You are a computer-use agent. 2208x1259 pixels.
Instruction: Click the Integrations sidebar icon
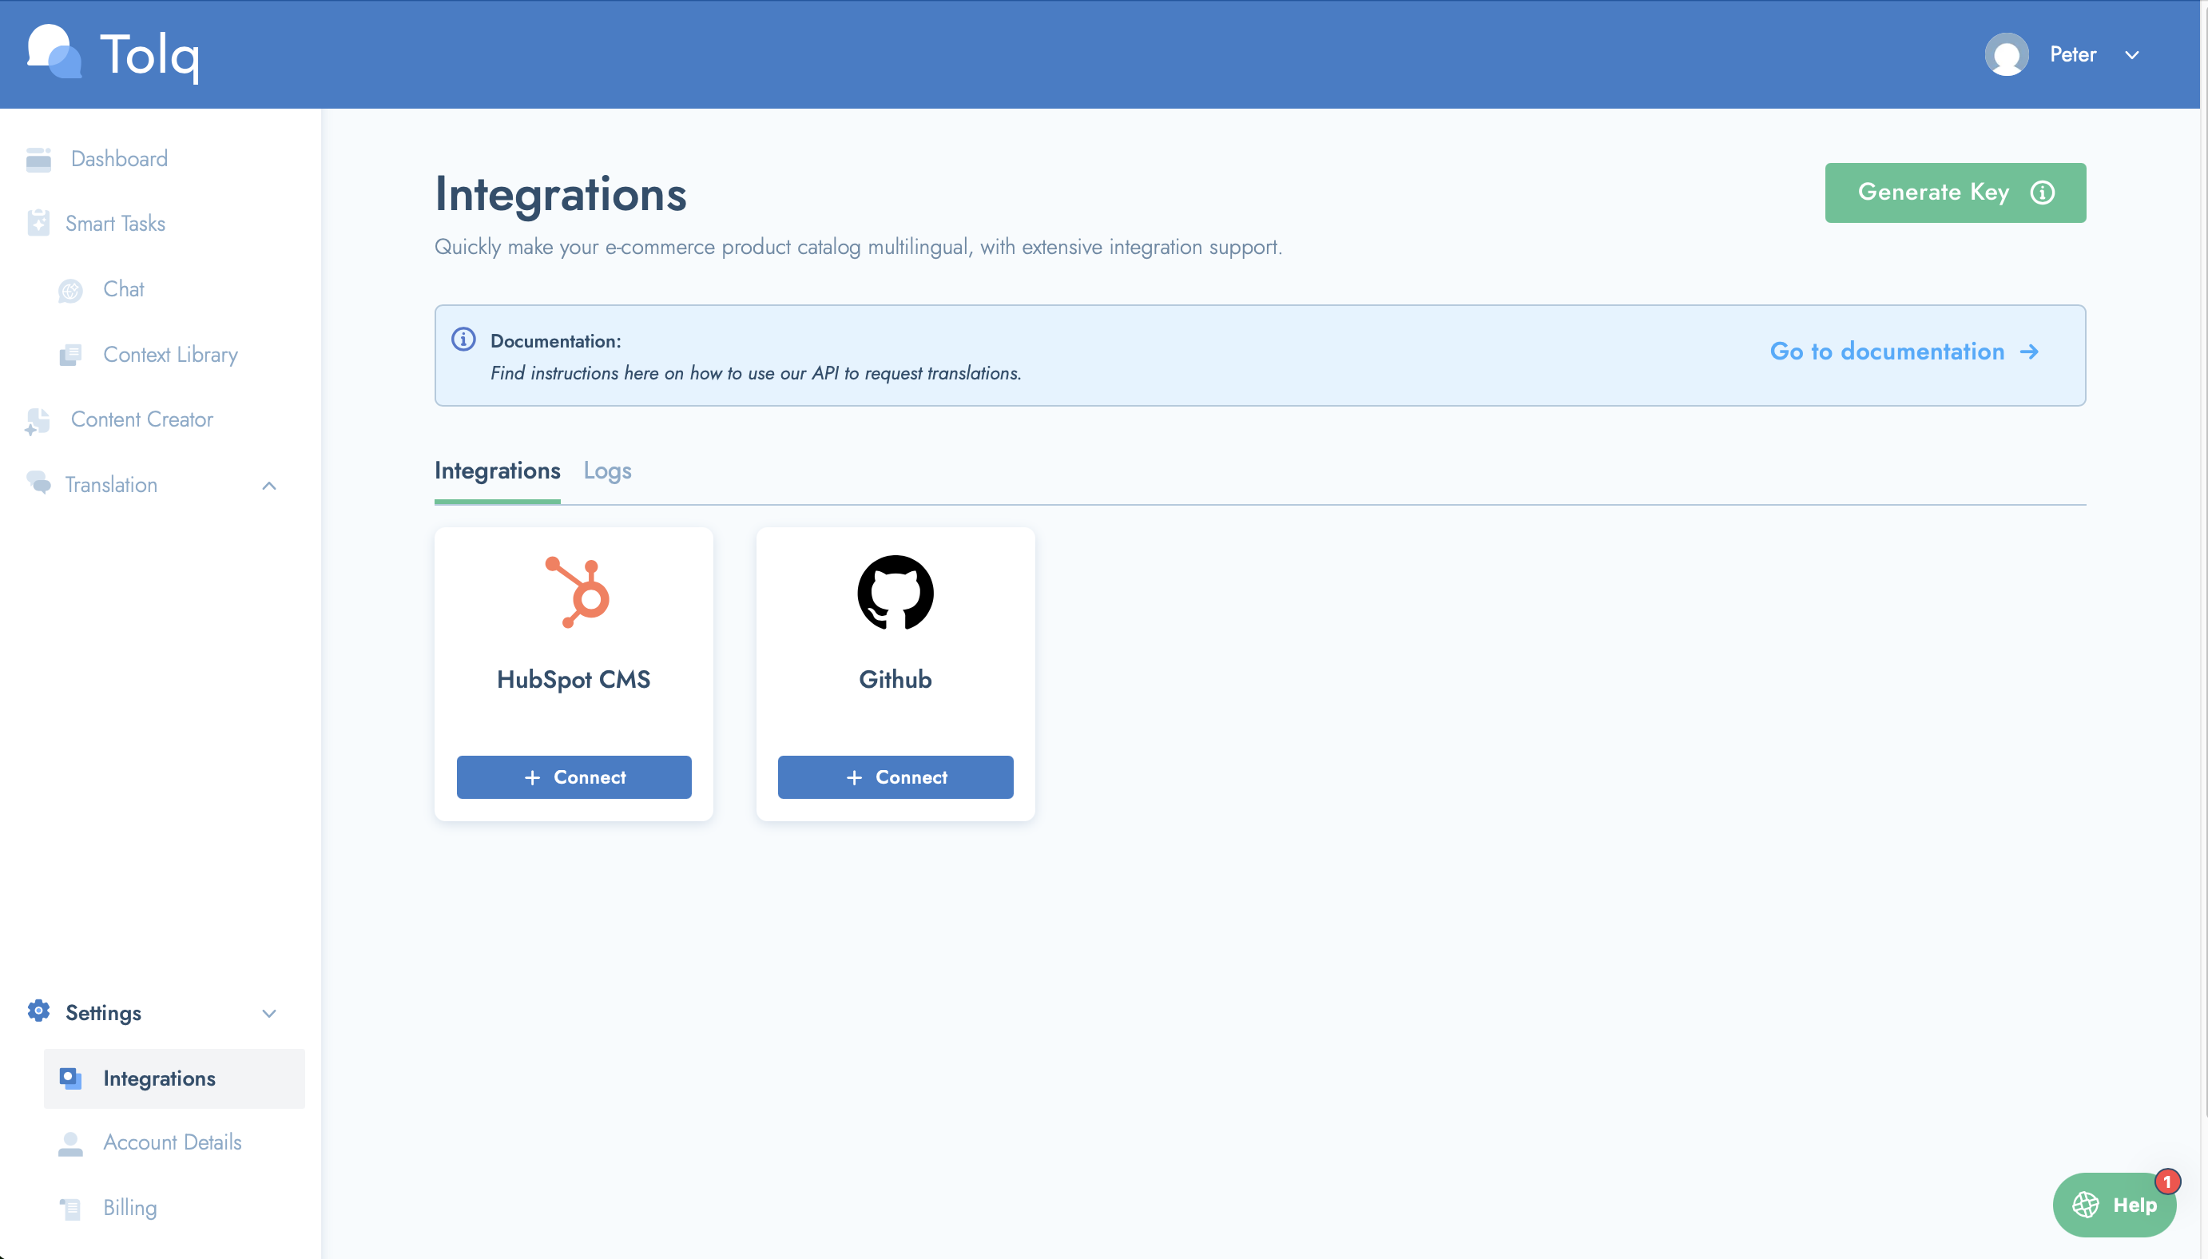70,1078
